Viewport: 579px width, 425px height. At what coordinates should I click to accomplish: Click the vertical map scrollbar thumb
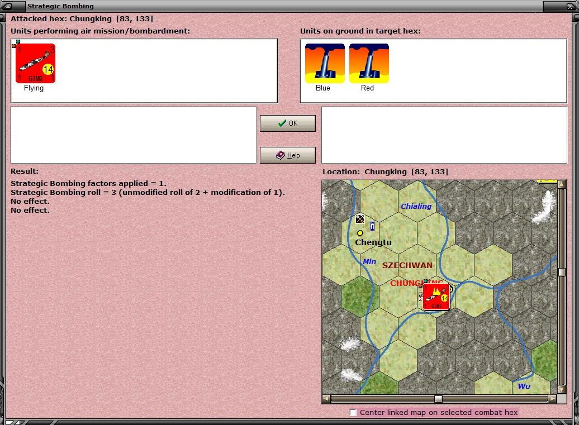(x=562, y=273)
